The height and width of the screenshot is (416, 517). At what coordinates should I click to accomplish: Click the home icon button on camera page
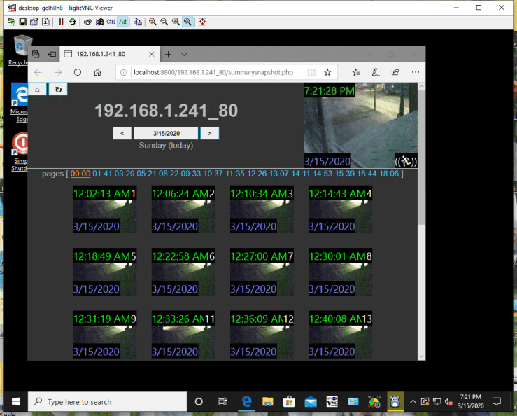click(38, 89)
